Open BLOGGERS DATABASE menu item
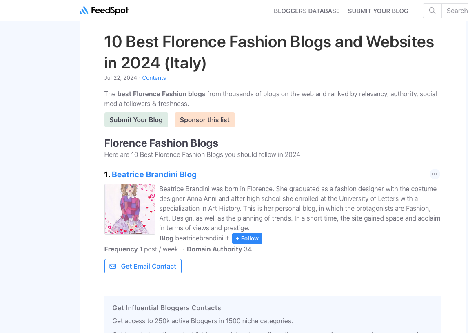Screen dimensions: 468x333 pos(306,11)
